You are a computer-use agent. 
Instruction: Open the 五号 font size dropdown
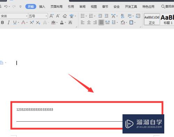point(46,16)
